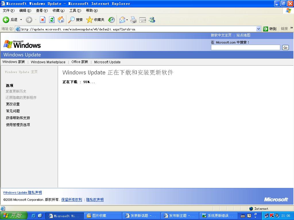Expand the address bar dropdown
294x220 pixels.
tap(259, 29)
